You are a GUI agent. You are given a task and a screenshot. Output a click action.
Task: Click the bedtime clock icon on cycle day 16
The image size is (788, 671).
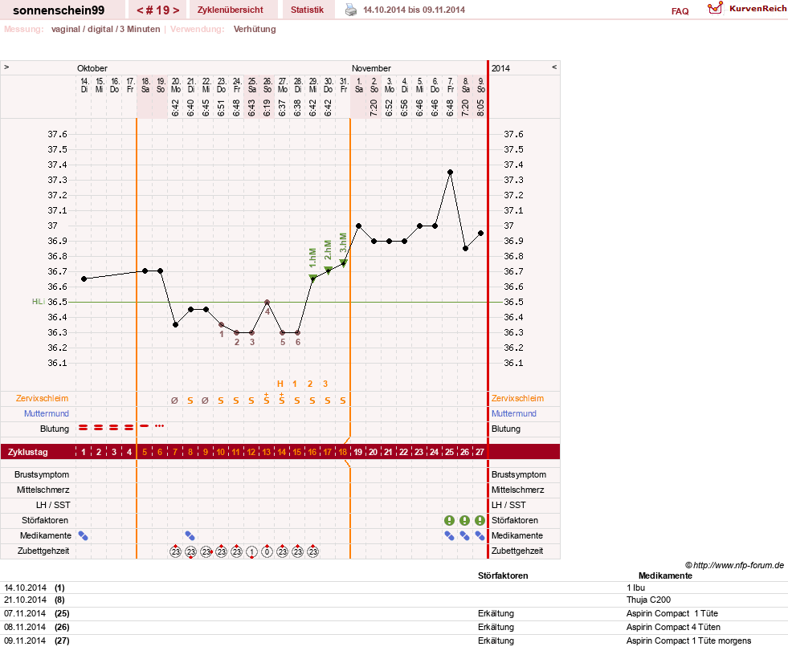click(x=312, y=551)
